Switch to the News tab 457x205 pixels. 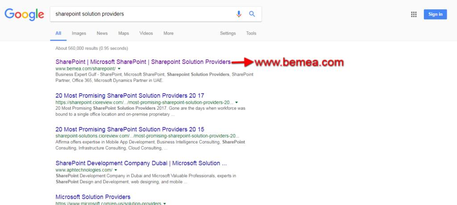pyautogui.click(x=102, y=33)
